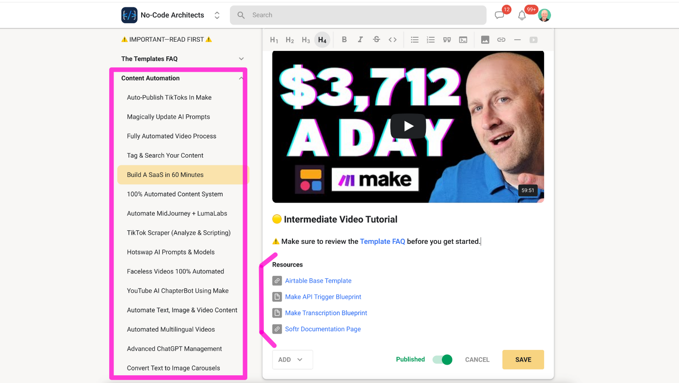Screen dimensions: 679x383
Task: Open chat messages icon with 12 badge
Action: [x=500, y=15]
